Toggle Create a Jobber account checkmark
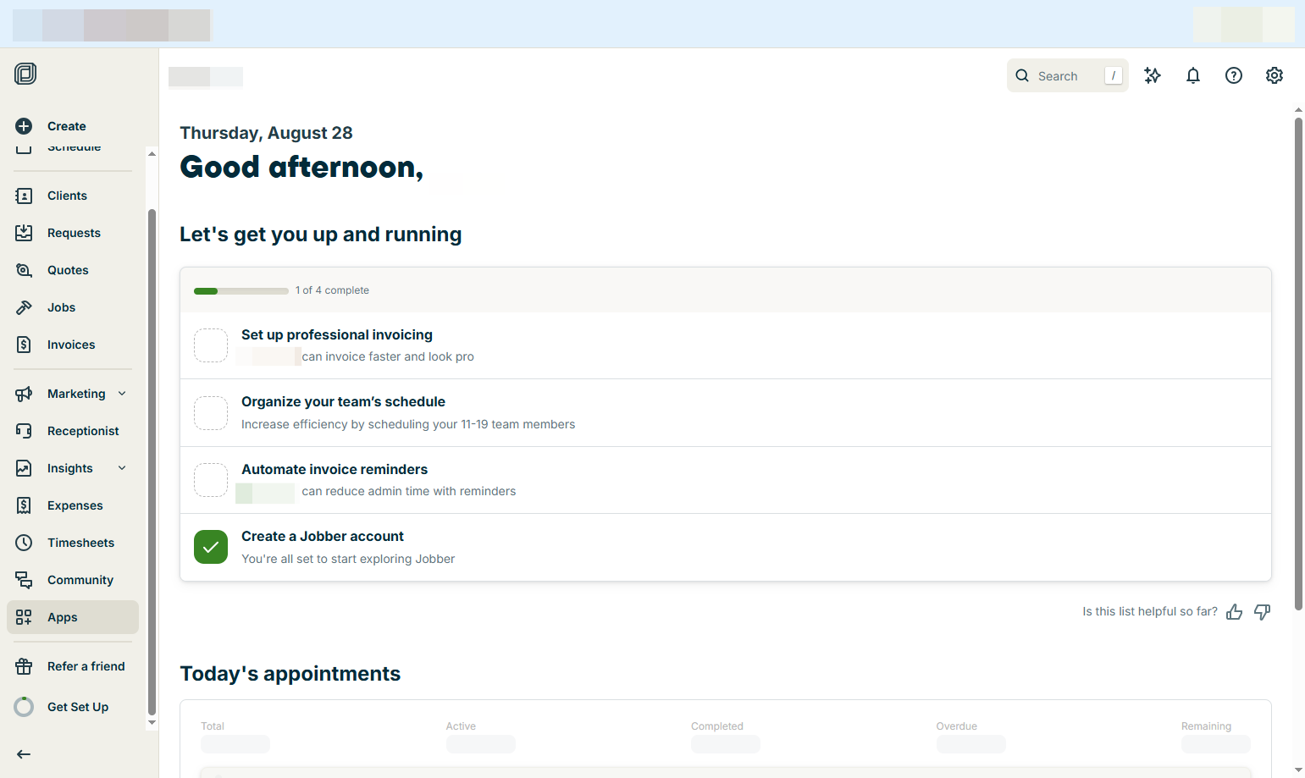Viewport: 1305px width, 778px height. (211, 547)
